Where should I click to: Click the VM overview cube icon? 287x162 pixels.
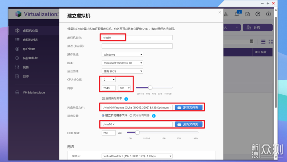click(x=17, y=31)
